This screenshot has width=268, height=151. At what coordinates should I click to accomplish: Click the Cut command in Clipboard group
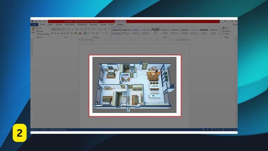[x=39, y=28]
